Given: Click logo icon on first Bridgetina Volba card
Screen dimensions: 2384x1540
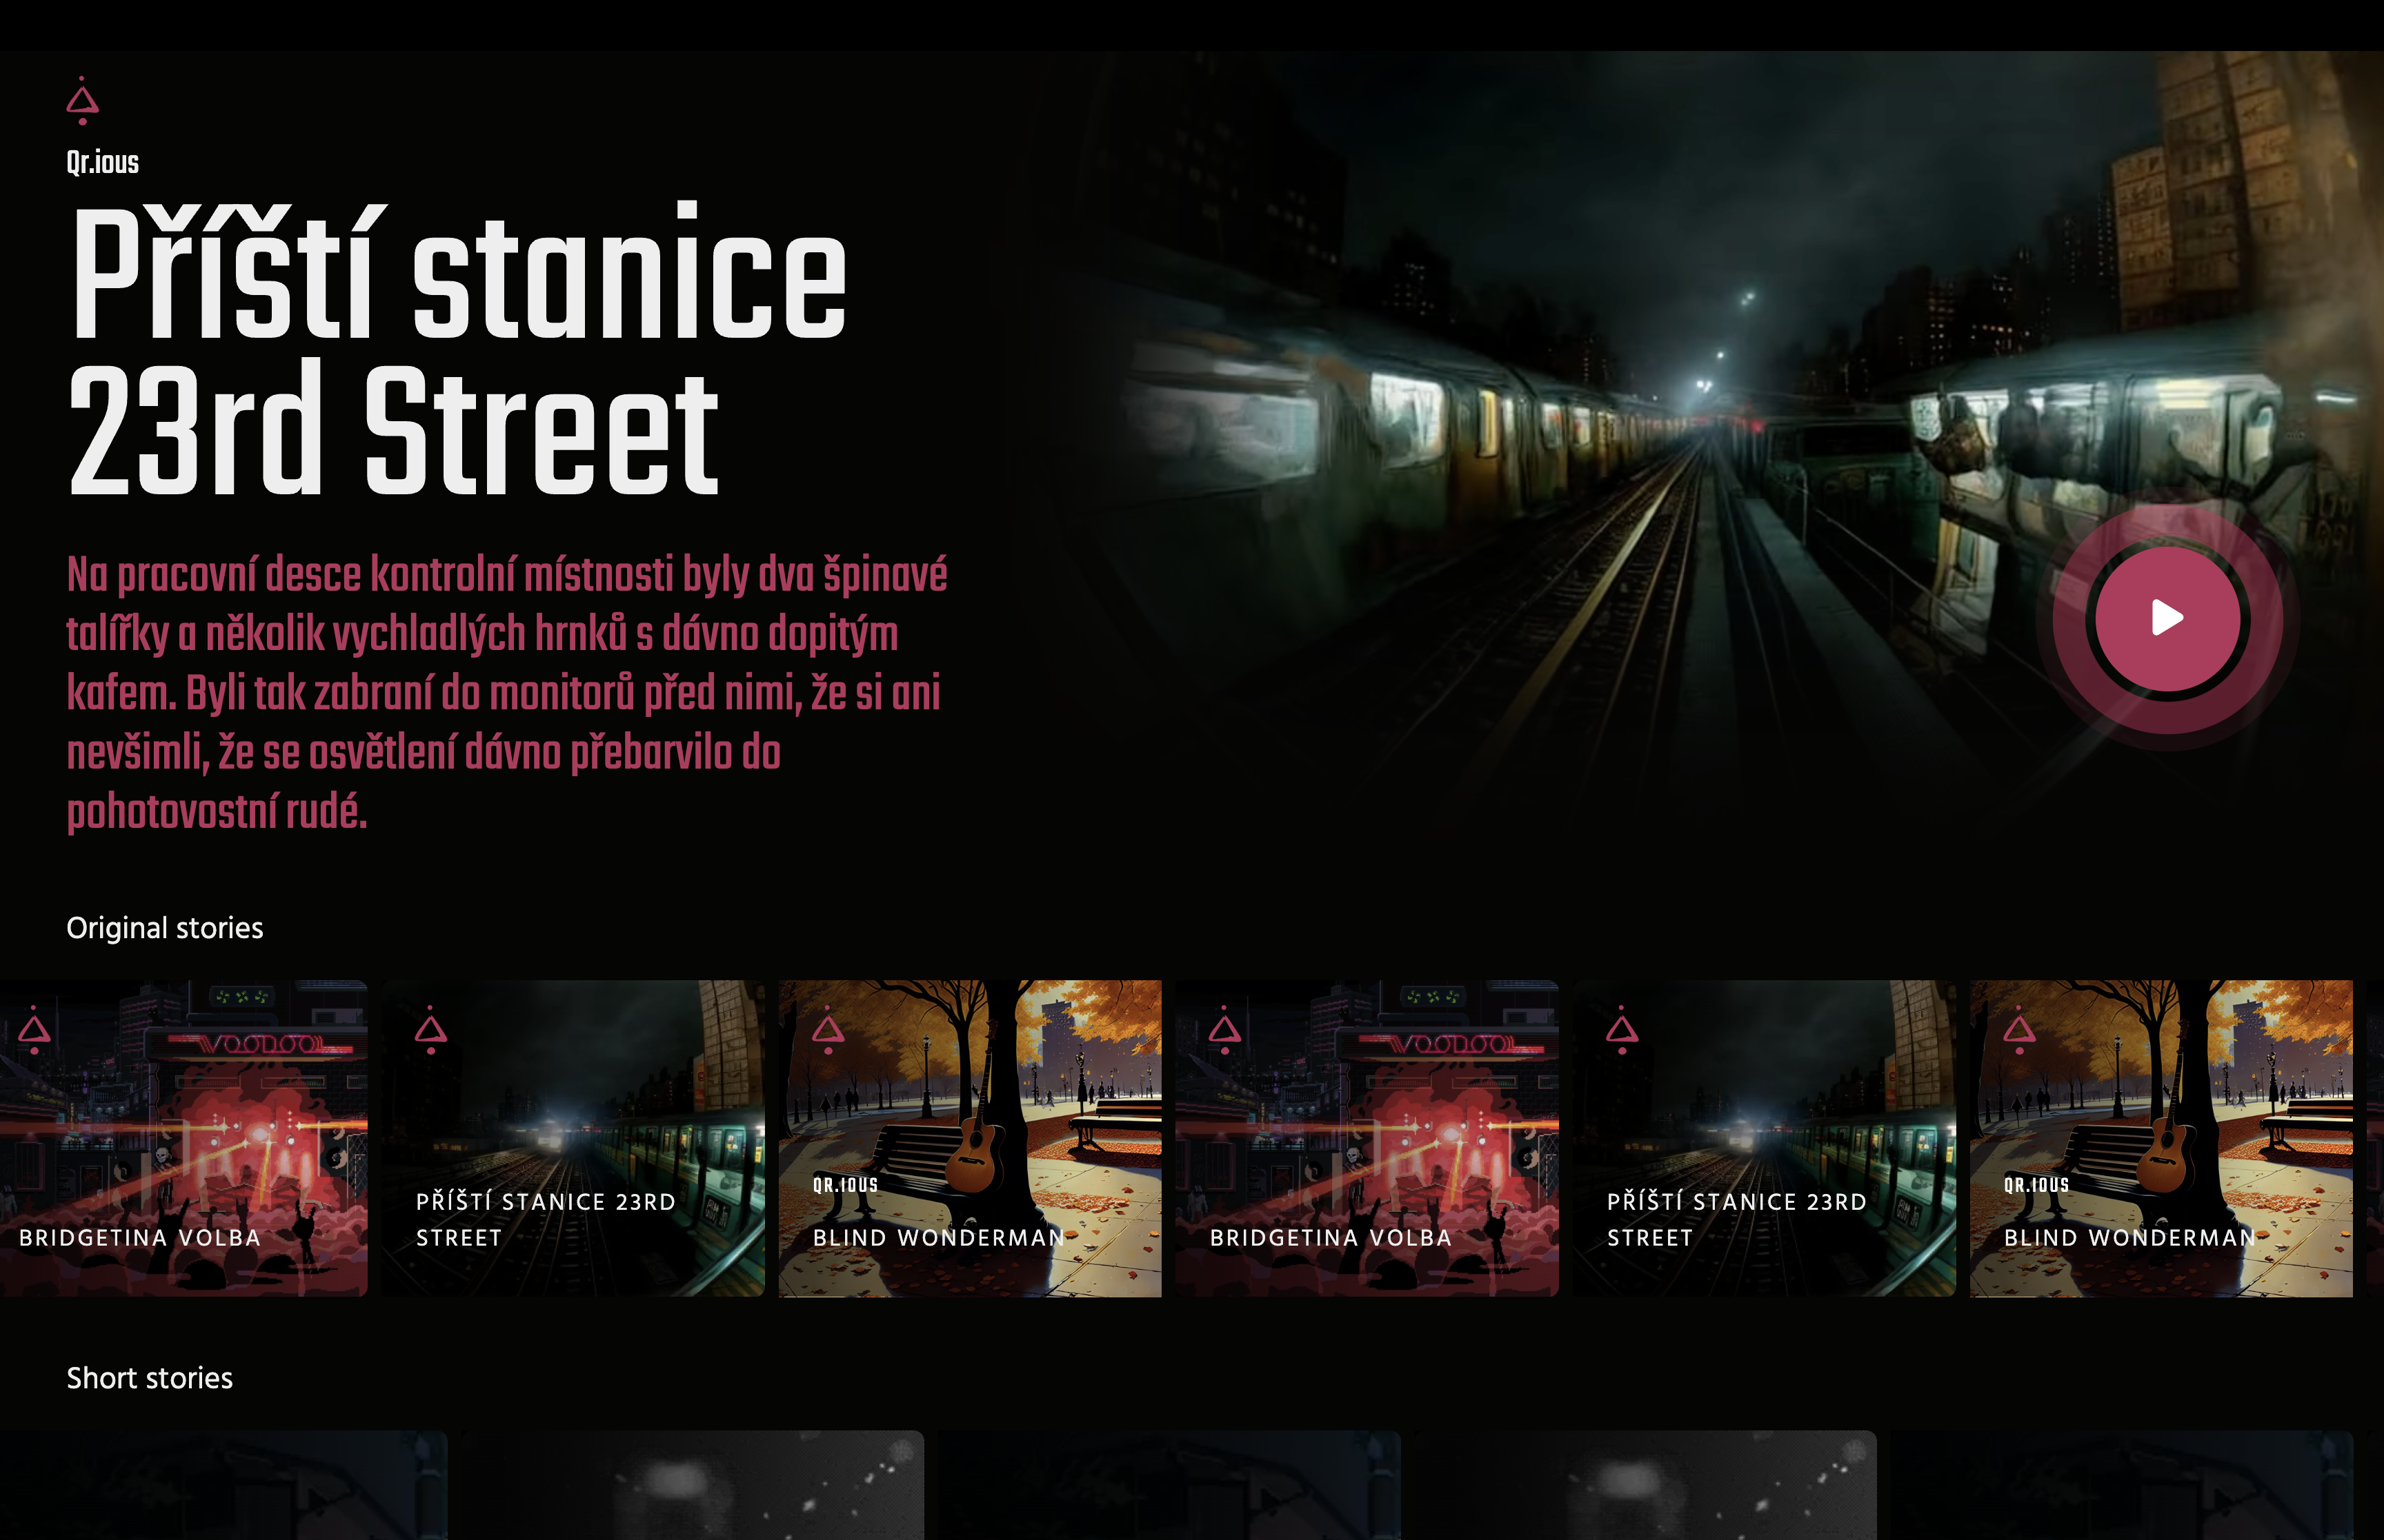Looking at the screenshot, I should coord(34,1030).
